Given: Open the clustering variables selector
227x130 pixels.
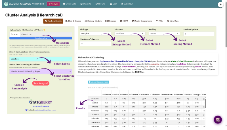Looking at the screenshot, I should [x=41, y=71].
